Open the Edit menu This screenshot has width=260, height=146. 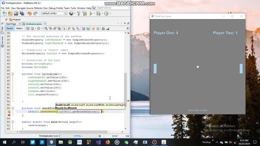[8, 8]
